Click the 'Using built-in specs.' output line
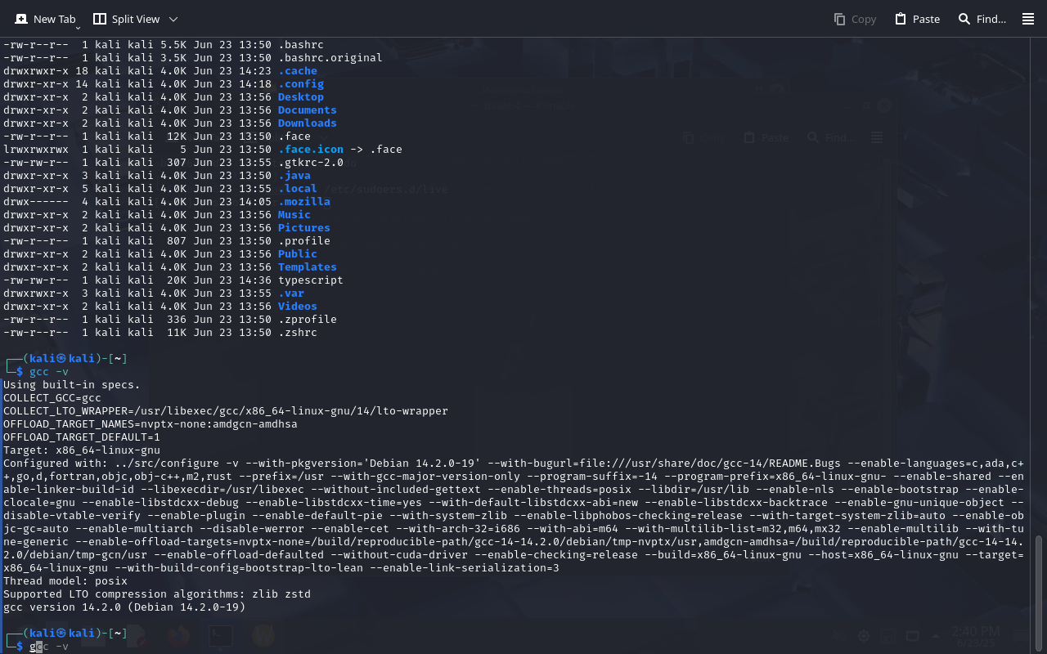The width and height of the screenshot is (1047, 654). click(x=72, y=385)
